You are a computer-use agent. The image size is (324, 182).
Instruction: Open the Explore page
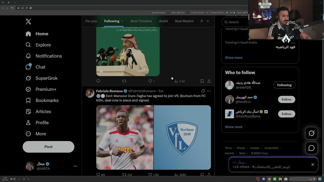pos(38,45)
